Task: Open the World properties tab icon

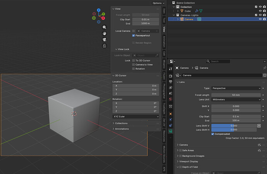Action: [171, 99]
